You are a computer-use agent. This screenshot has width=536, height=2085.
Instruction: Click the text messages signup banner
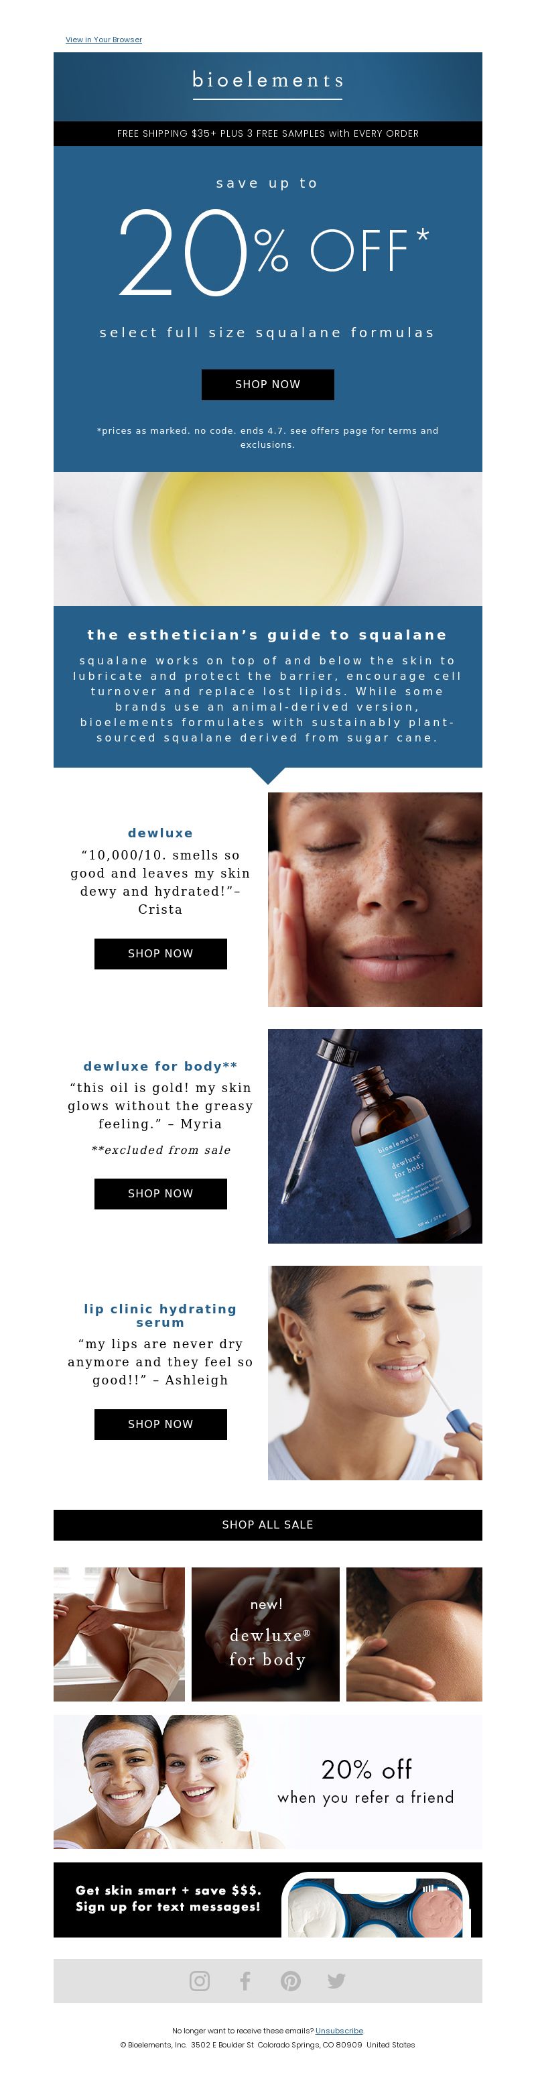click(267, 1900)
